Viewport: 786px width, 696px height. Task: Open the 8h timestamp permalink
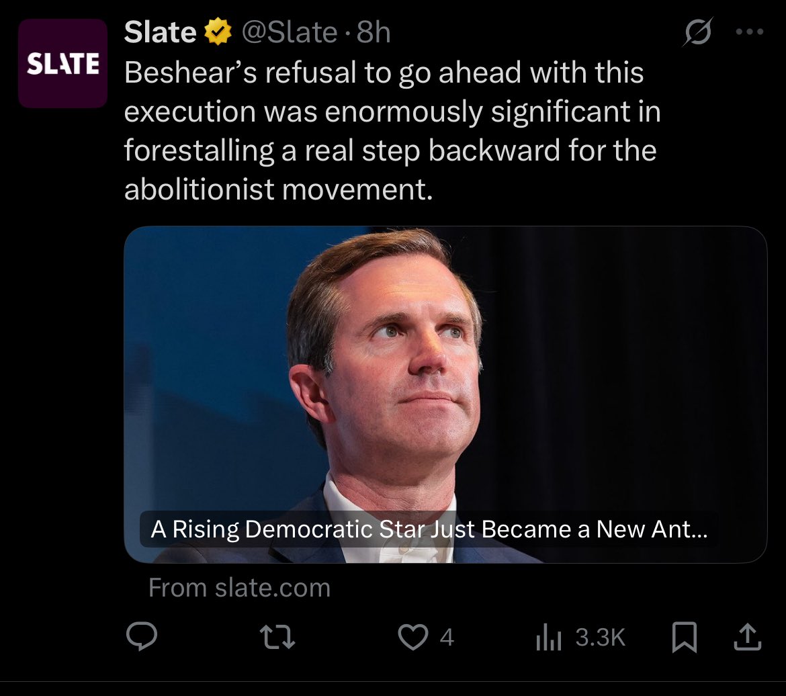374,33
